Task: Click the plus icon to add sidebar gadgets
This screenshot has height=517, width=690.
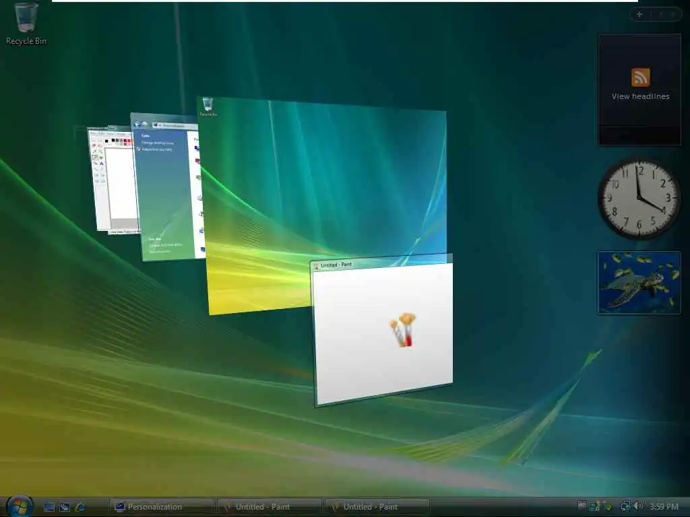Action: click(639, 15)
